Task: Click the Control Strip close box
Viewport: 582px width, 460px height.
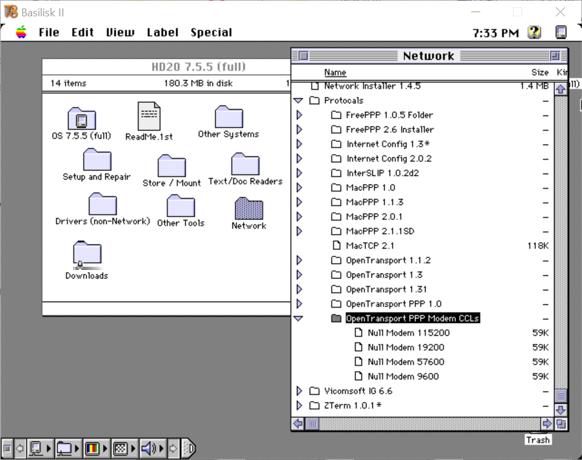Action: (7, 448)
